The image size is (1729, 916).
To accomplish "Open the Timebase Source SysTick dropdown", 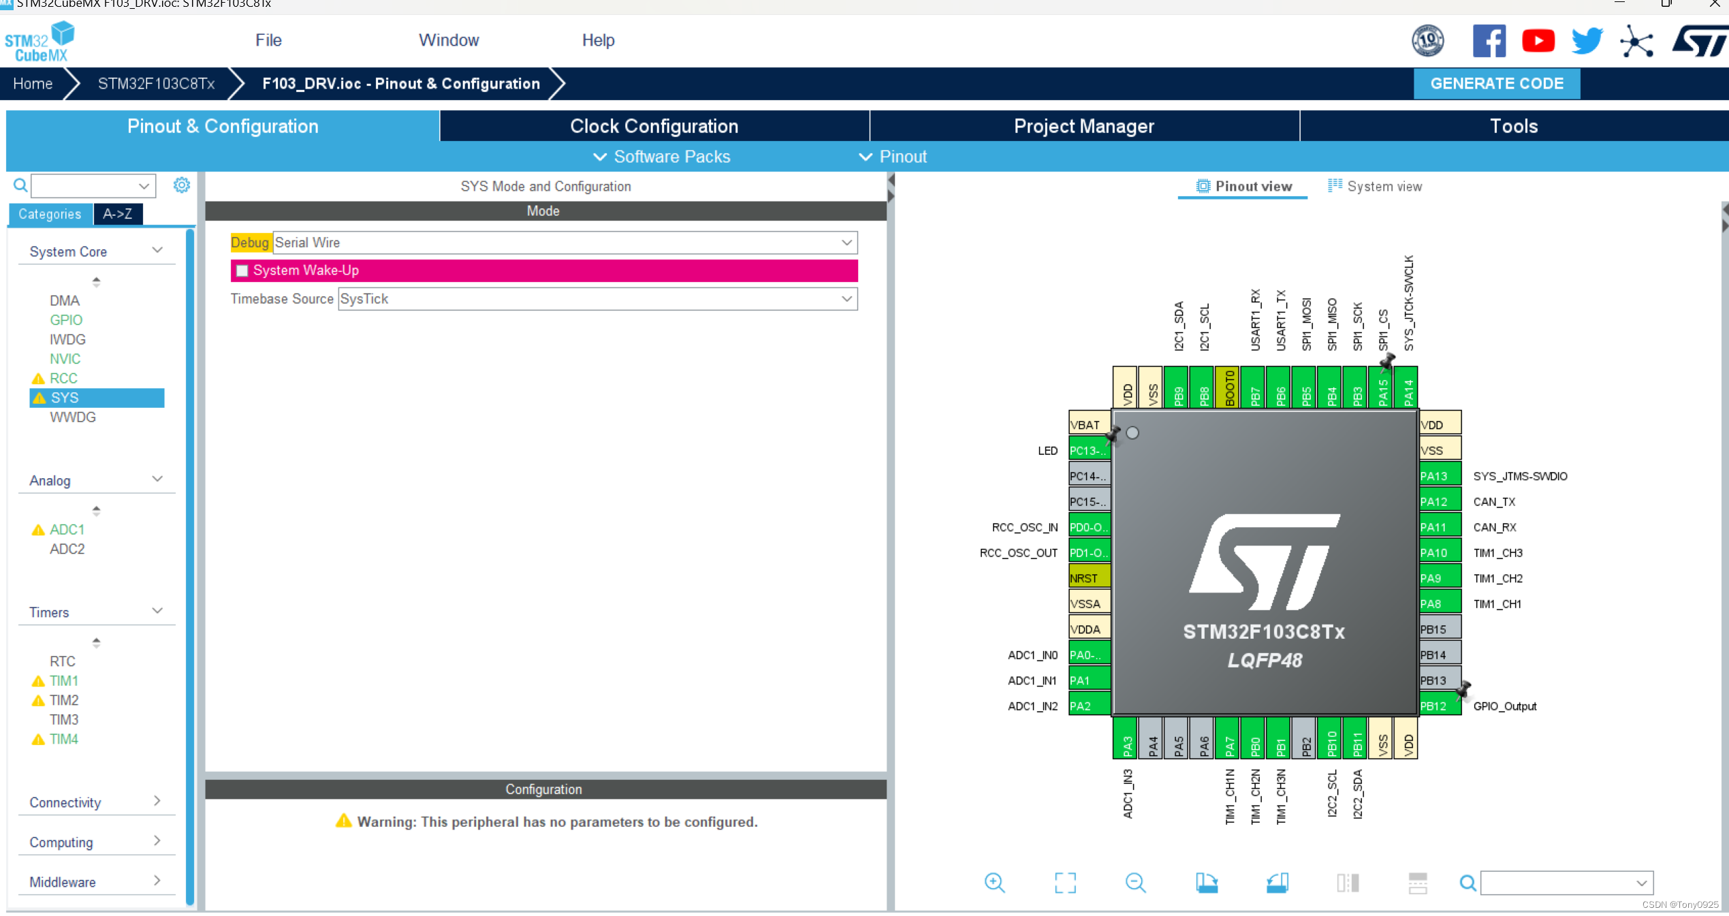I will point(597,298).
